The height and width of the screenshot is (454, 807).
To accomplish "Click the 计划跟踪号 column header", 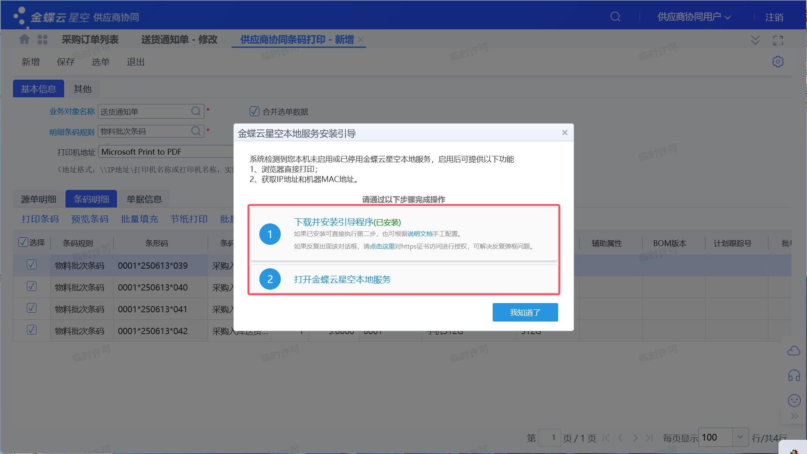I will coord(733,244).
